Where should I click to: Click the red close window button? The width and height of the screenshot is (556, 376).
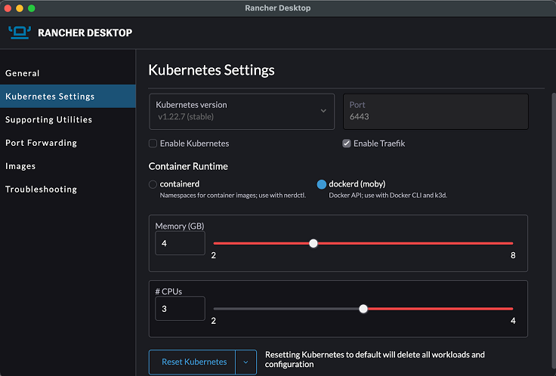pos(9,8)
